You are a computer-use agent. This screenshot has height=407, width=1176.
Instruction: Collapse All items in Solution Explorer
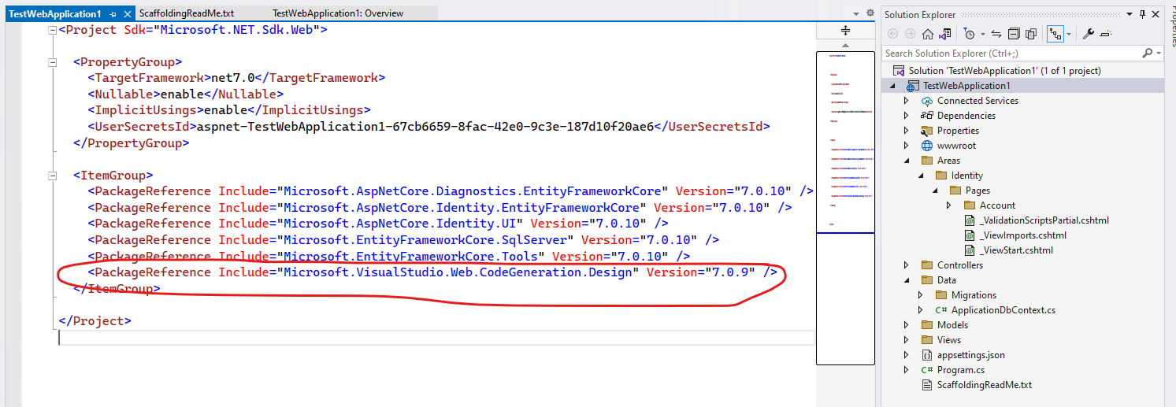pyautogui.click(x=1013, y=34)
